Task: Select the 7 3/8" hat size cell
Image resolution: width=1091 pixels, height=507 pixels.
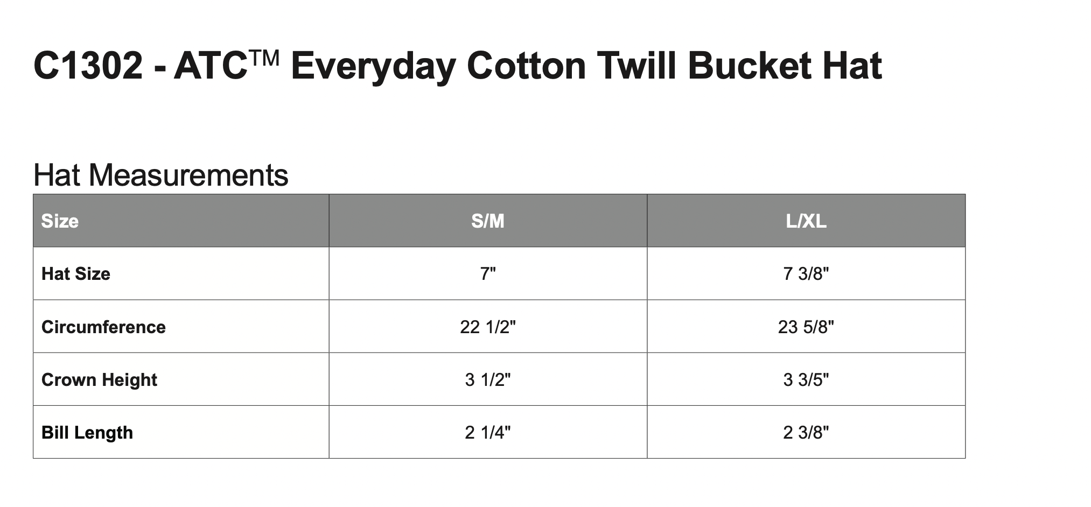Action: click(806, 274)
